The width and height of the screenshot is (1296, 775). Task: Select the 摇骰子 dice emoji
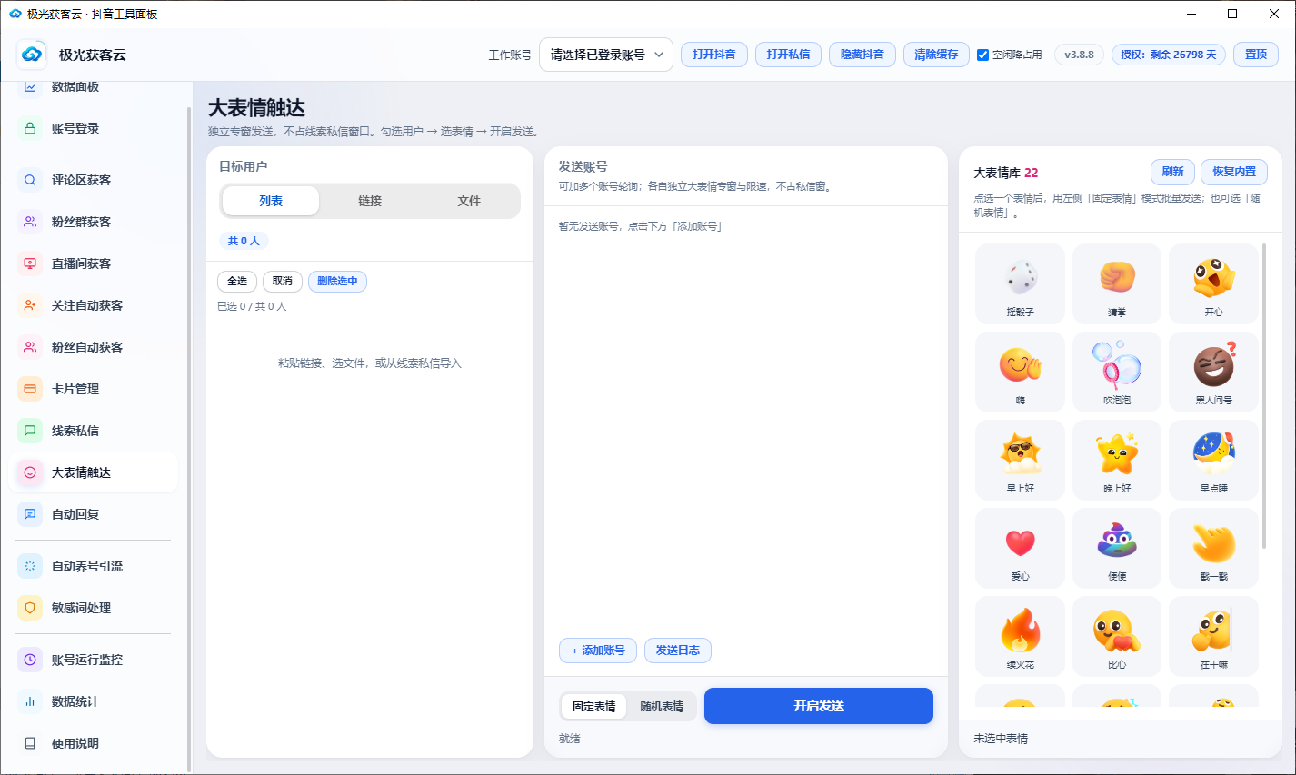(1020, 283)
